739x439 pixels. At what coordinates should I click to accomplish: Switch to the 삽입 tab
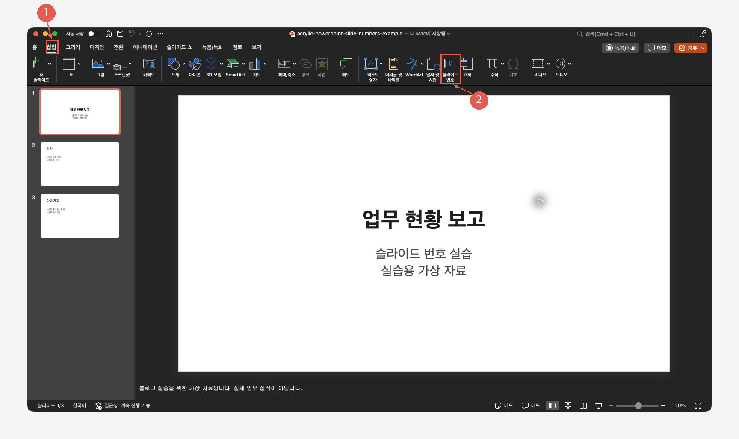51,47
